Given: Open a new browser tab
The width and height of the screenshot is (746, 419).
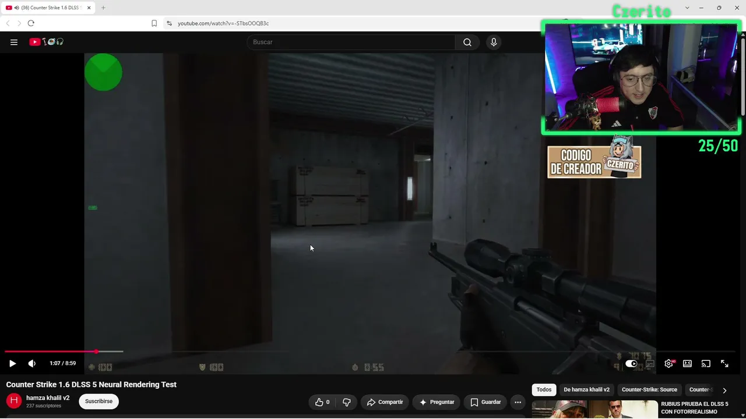Looking at the screenshot, I should click(103, 8).
